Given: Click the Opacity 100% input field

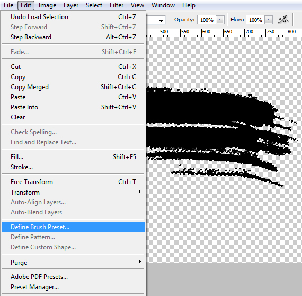Looking at the screenshot, I should pyautogui.click(x=207, y=20).
